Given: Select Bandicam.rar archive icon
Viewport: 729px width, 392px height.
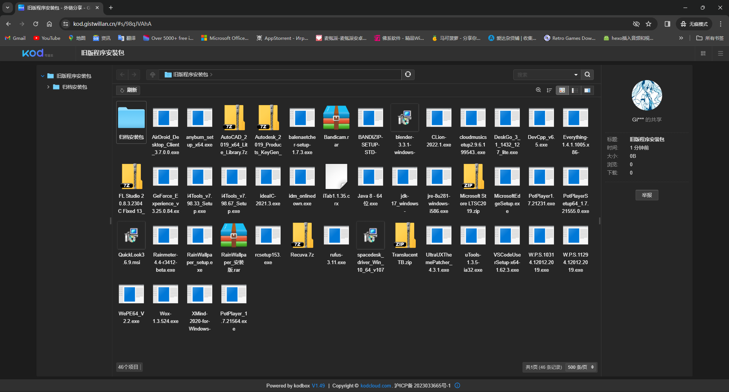Looking at the screenshot, I should pos(336,118).
